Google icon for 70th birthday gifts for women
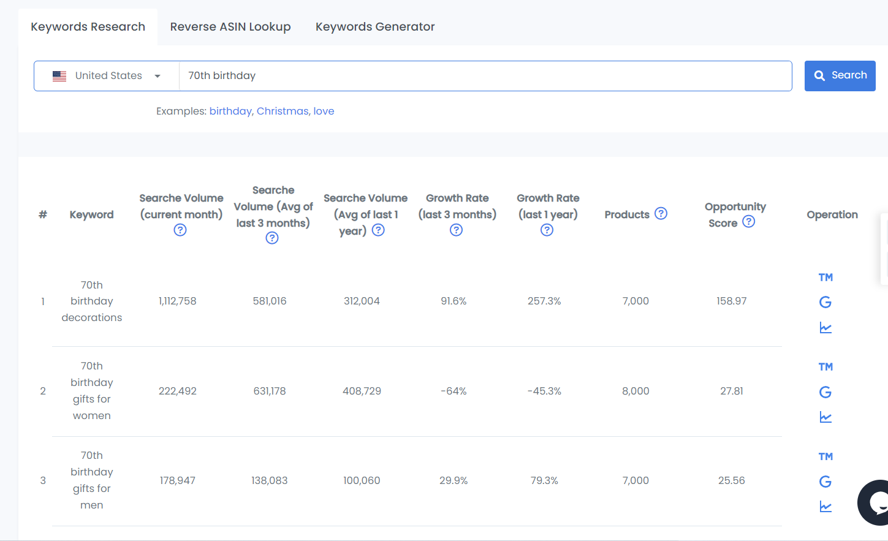 pyautogui.click(x=825, y=392)
